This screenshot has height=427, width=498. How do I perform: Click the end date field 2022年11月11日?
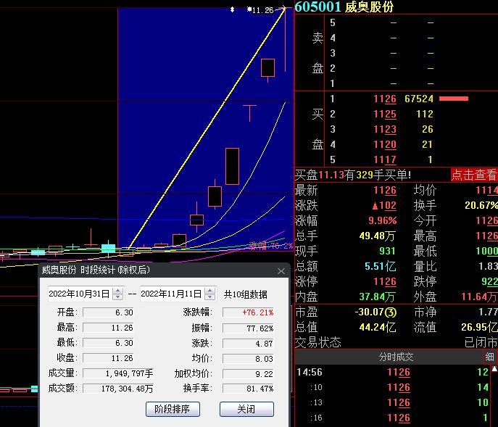point(171,294)
